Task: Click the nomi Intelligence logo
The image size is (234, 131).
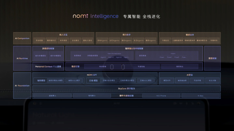Action: [x=96, y=16]
